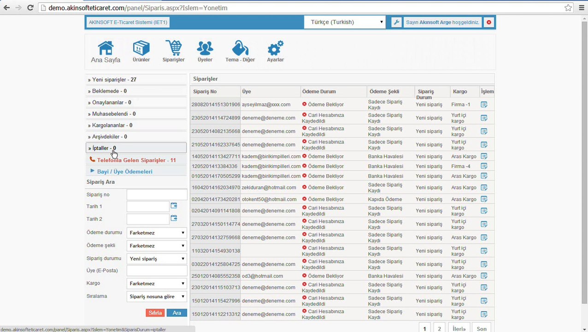Bookmark page with the star icon
This screenshot has height=332, width=588.
click(x=568, y=8)
